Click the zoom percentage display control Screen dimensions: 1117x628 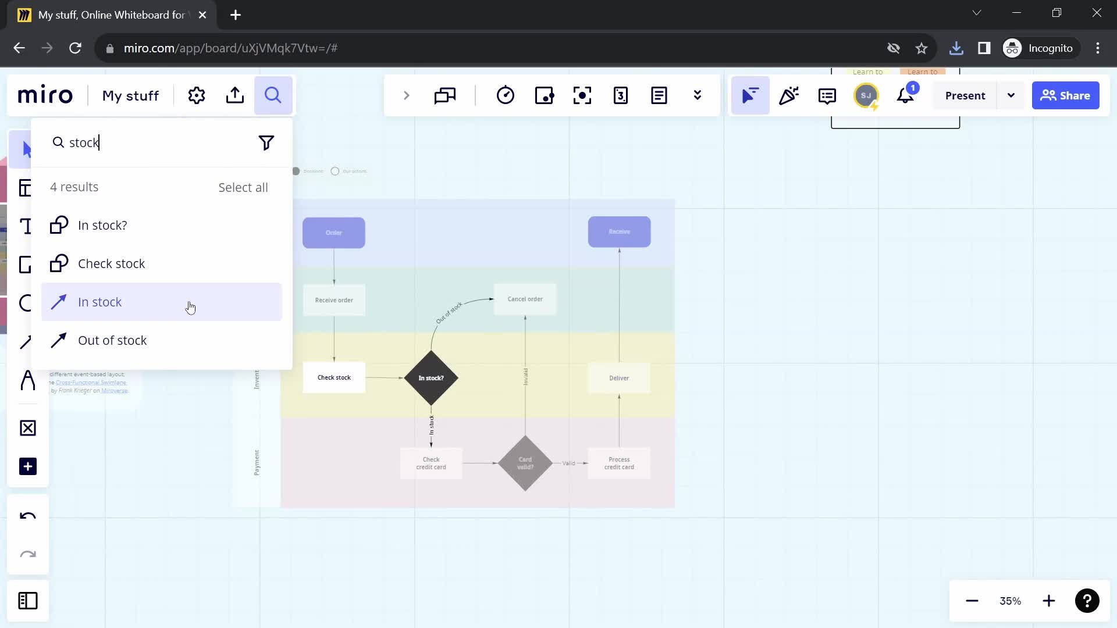tap(1011, 601)
